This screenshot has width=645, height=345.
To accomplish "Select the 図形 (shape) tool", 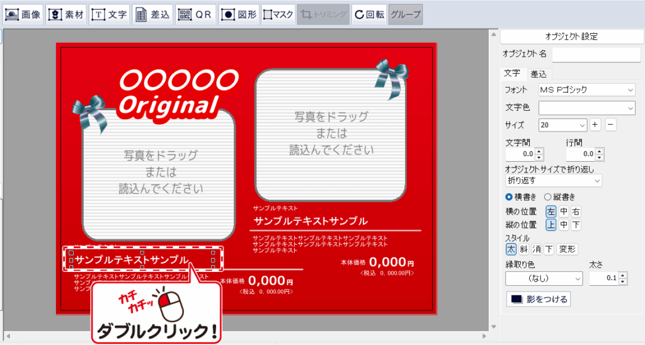I will pos(239,14).
